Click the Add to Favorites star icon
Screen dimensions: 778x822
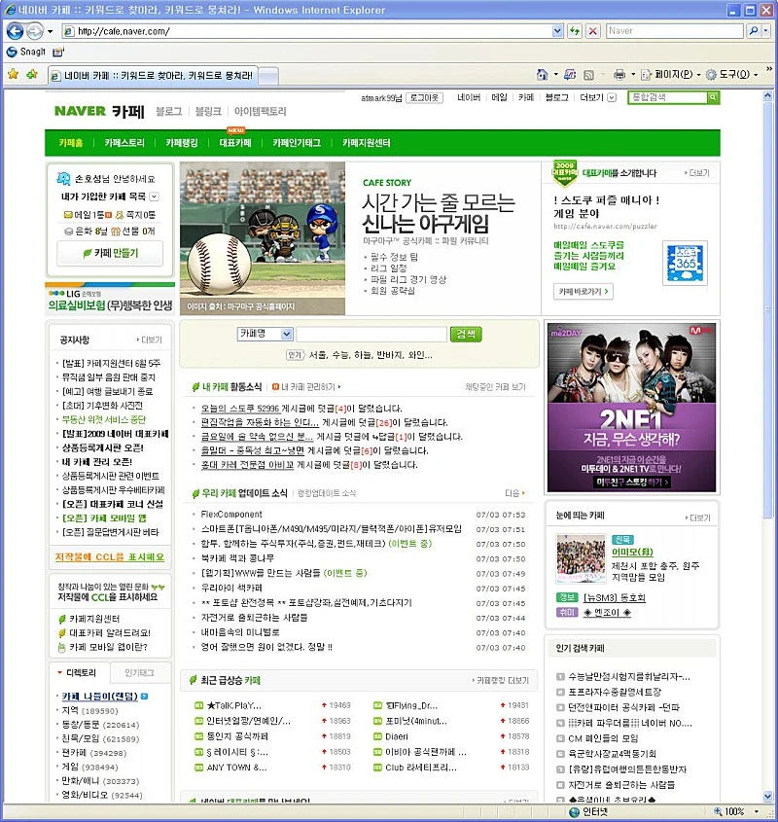coord(32,74)
